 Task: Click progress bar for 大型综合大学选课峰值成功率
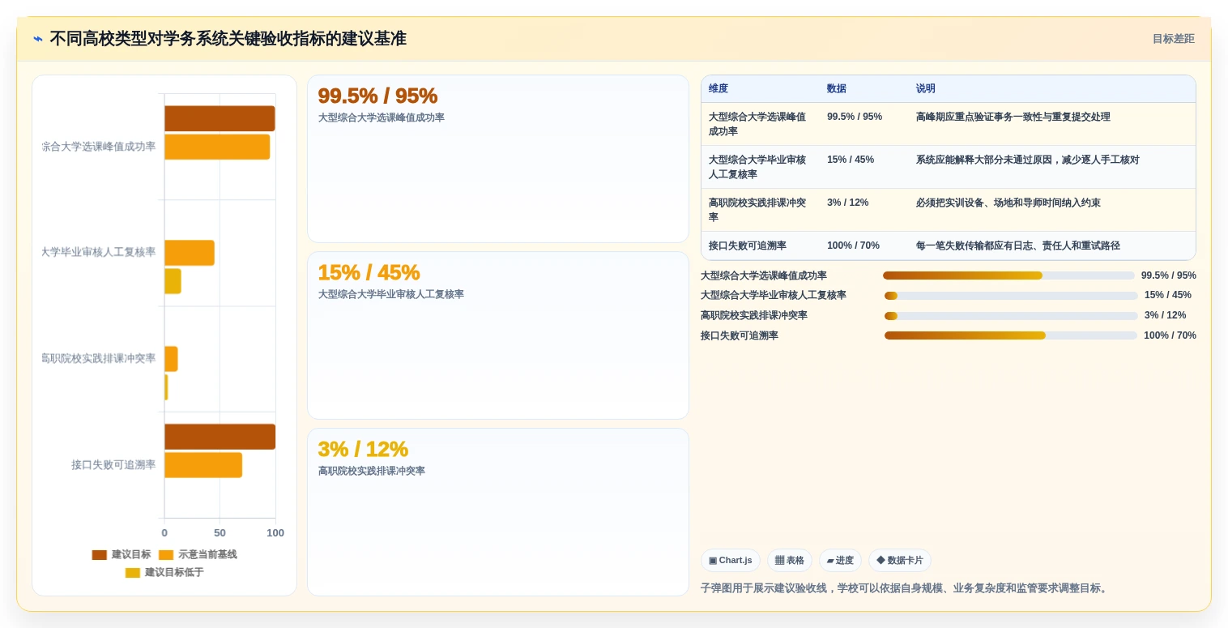click(x=1008, y=276)
